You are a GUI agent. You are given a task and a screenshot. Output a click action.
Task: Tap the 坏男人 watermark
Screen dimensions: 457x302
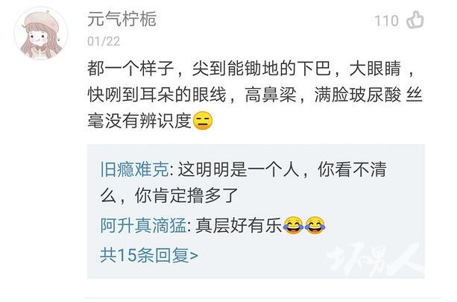coord(376,259)
